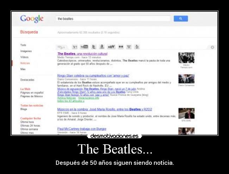Select the Blogs filter
The image size is (229, 174).
pos(24,109)
